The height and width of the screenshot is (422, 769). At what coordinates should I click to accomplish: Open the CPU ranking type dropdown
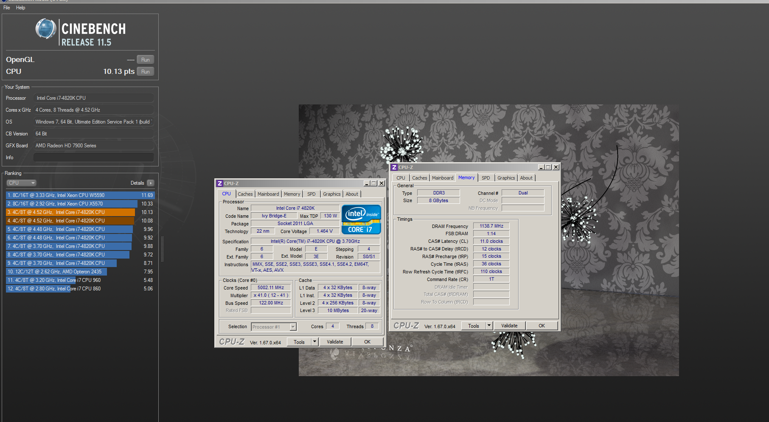[x=21, y=183]
